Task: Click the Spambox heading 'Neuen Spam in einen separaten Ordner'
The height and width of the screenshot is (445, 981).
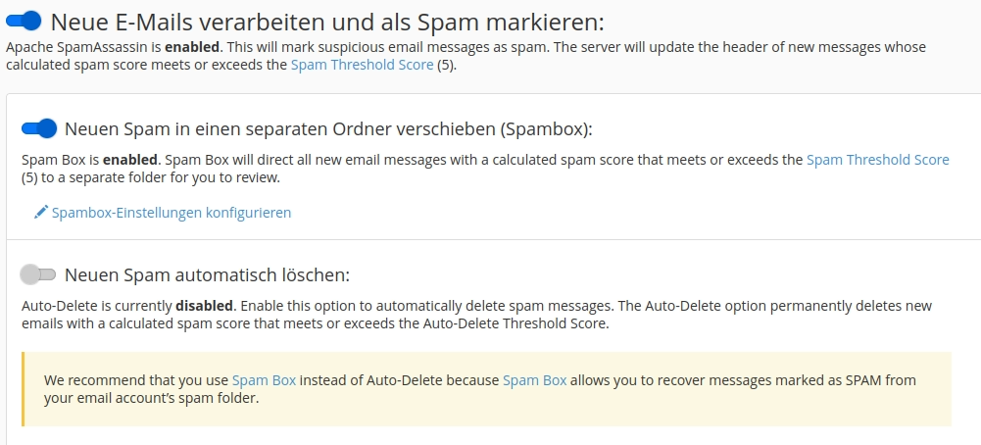Action: click(x=329, y=129)
